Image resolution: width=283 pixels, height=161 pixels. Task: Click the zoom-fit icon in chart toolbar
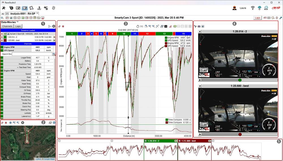(157, 26)
